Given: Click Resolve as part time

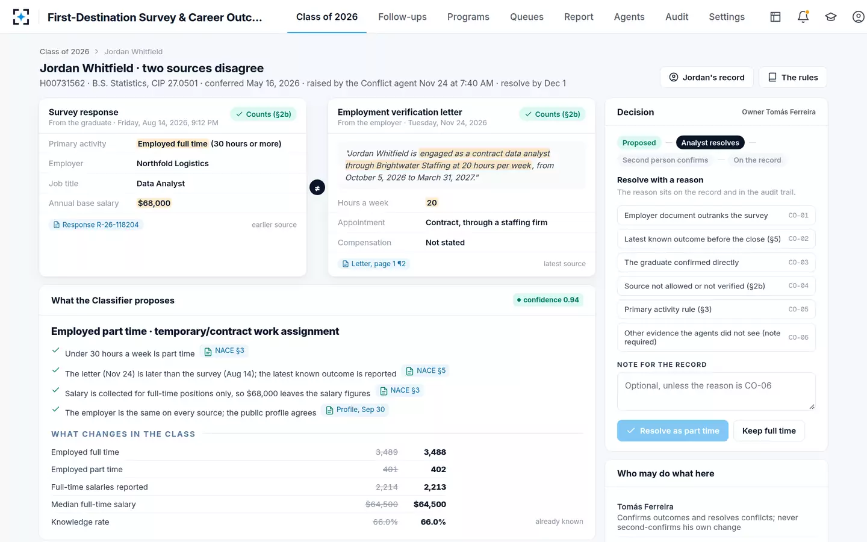Looking at the screenshot, I should pyautogui.click(x=673, y=431).
